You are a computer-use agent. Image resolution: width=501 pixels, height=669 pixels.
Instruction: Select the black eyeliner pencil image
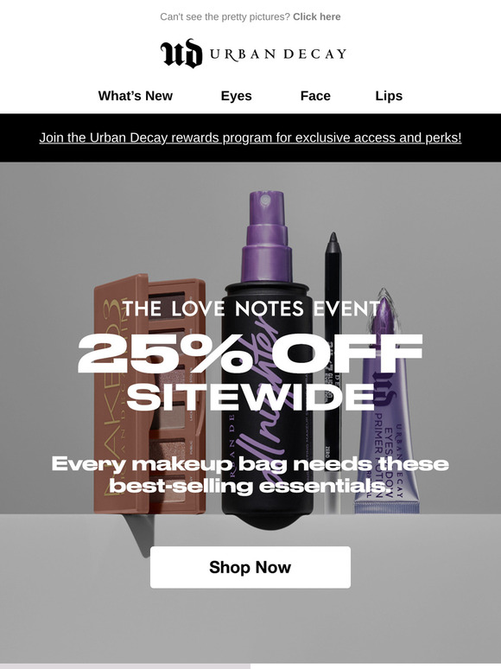pyautogui.click(x=333, y=372)
